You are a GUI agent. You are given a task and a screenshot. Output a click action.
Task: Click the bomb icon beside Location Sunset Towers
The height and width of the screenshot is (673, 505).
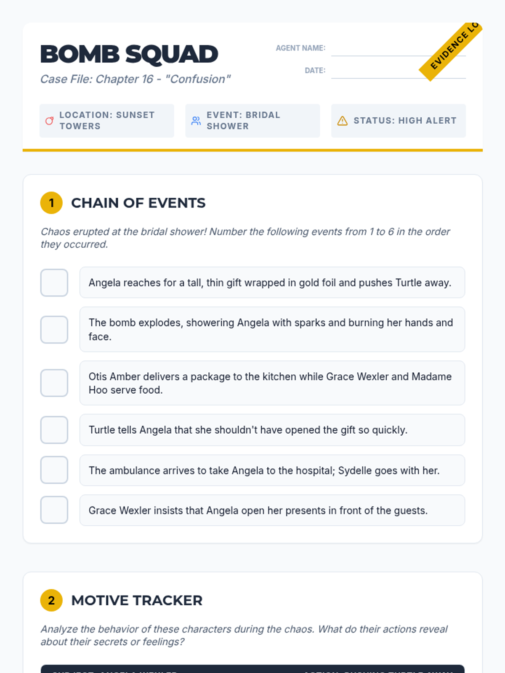coord(50,121)
